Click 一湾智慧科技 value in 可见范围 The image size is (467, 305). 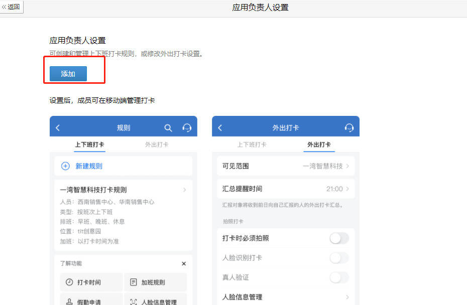pyautogui.click(x=323, y=166)
